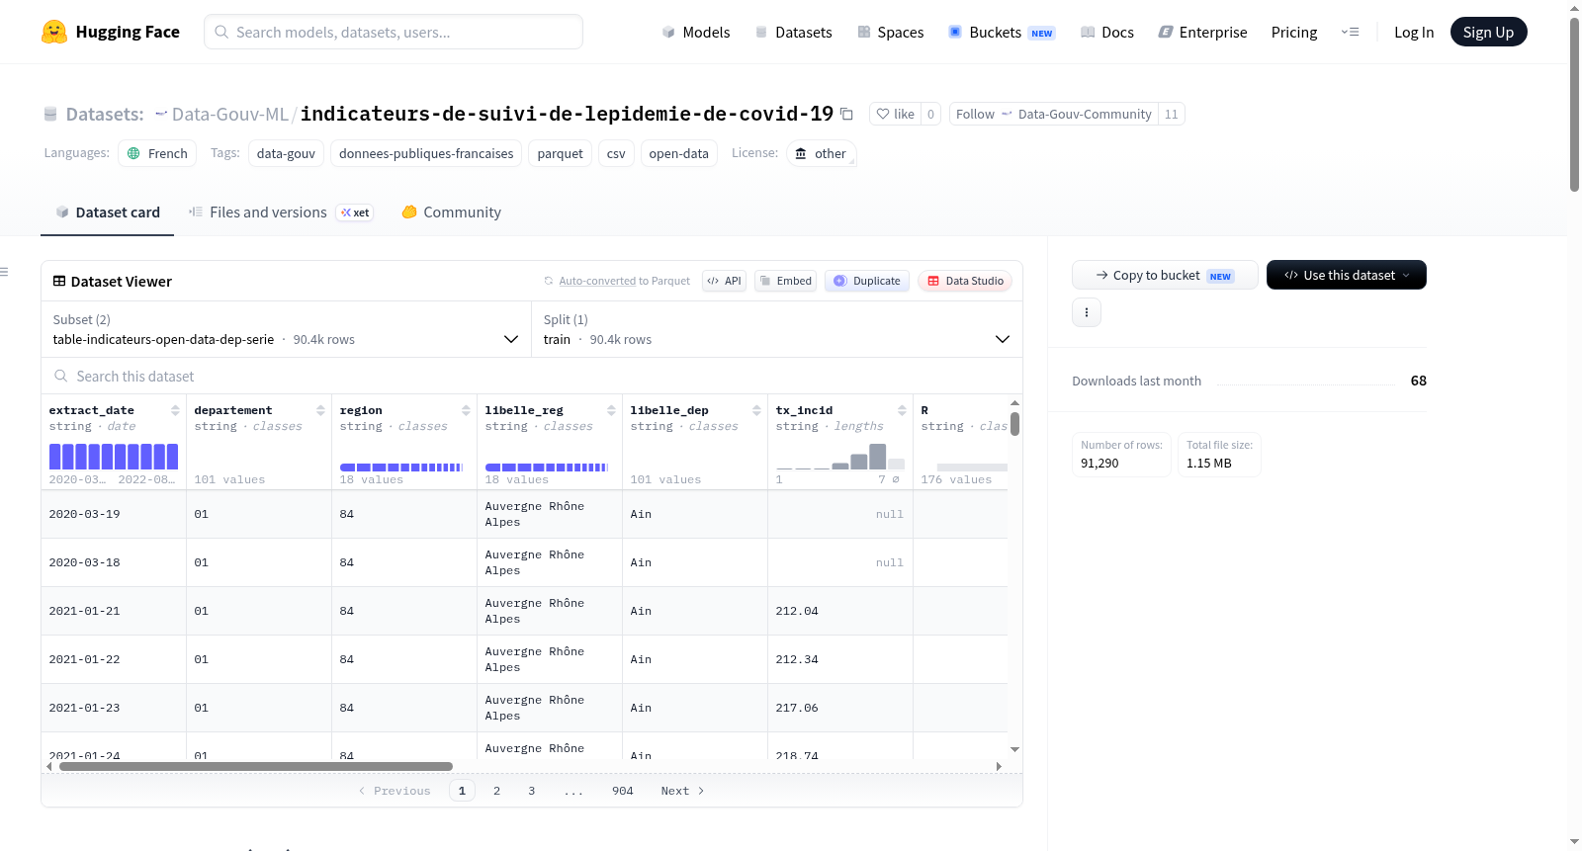Go to page 904 of results
This screenshot has width=1582, height=851.
[622, 791]
